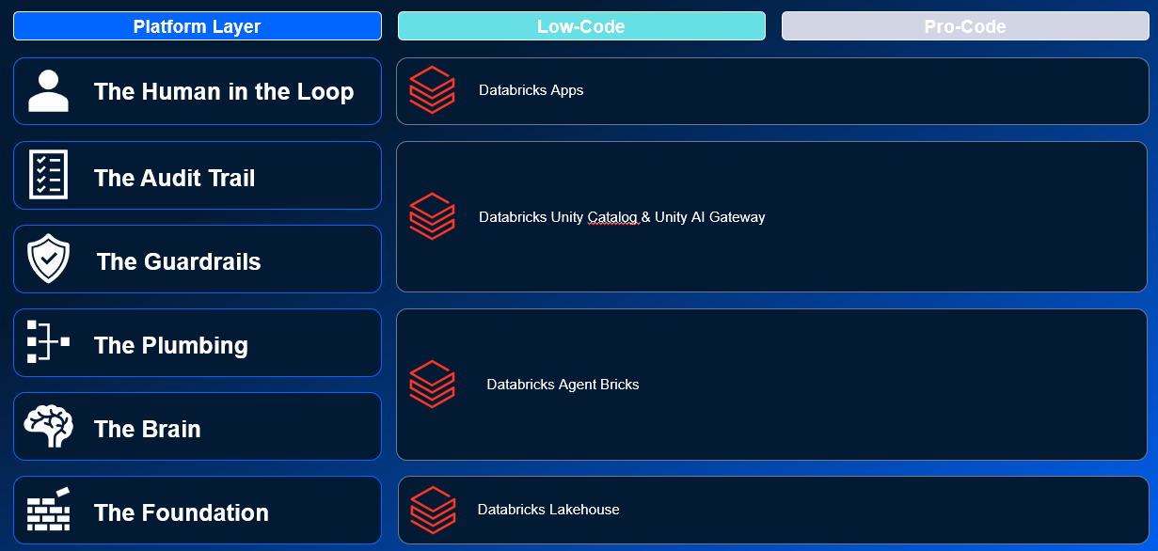Click the Databricks logo next to Databricks Lakehouse
The image size is (1158, 551).
tap(433, 510)
